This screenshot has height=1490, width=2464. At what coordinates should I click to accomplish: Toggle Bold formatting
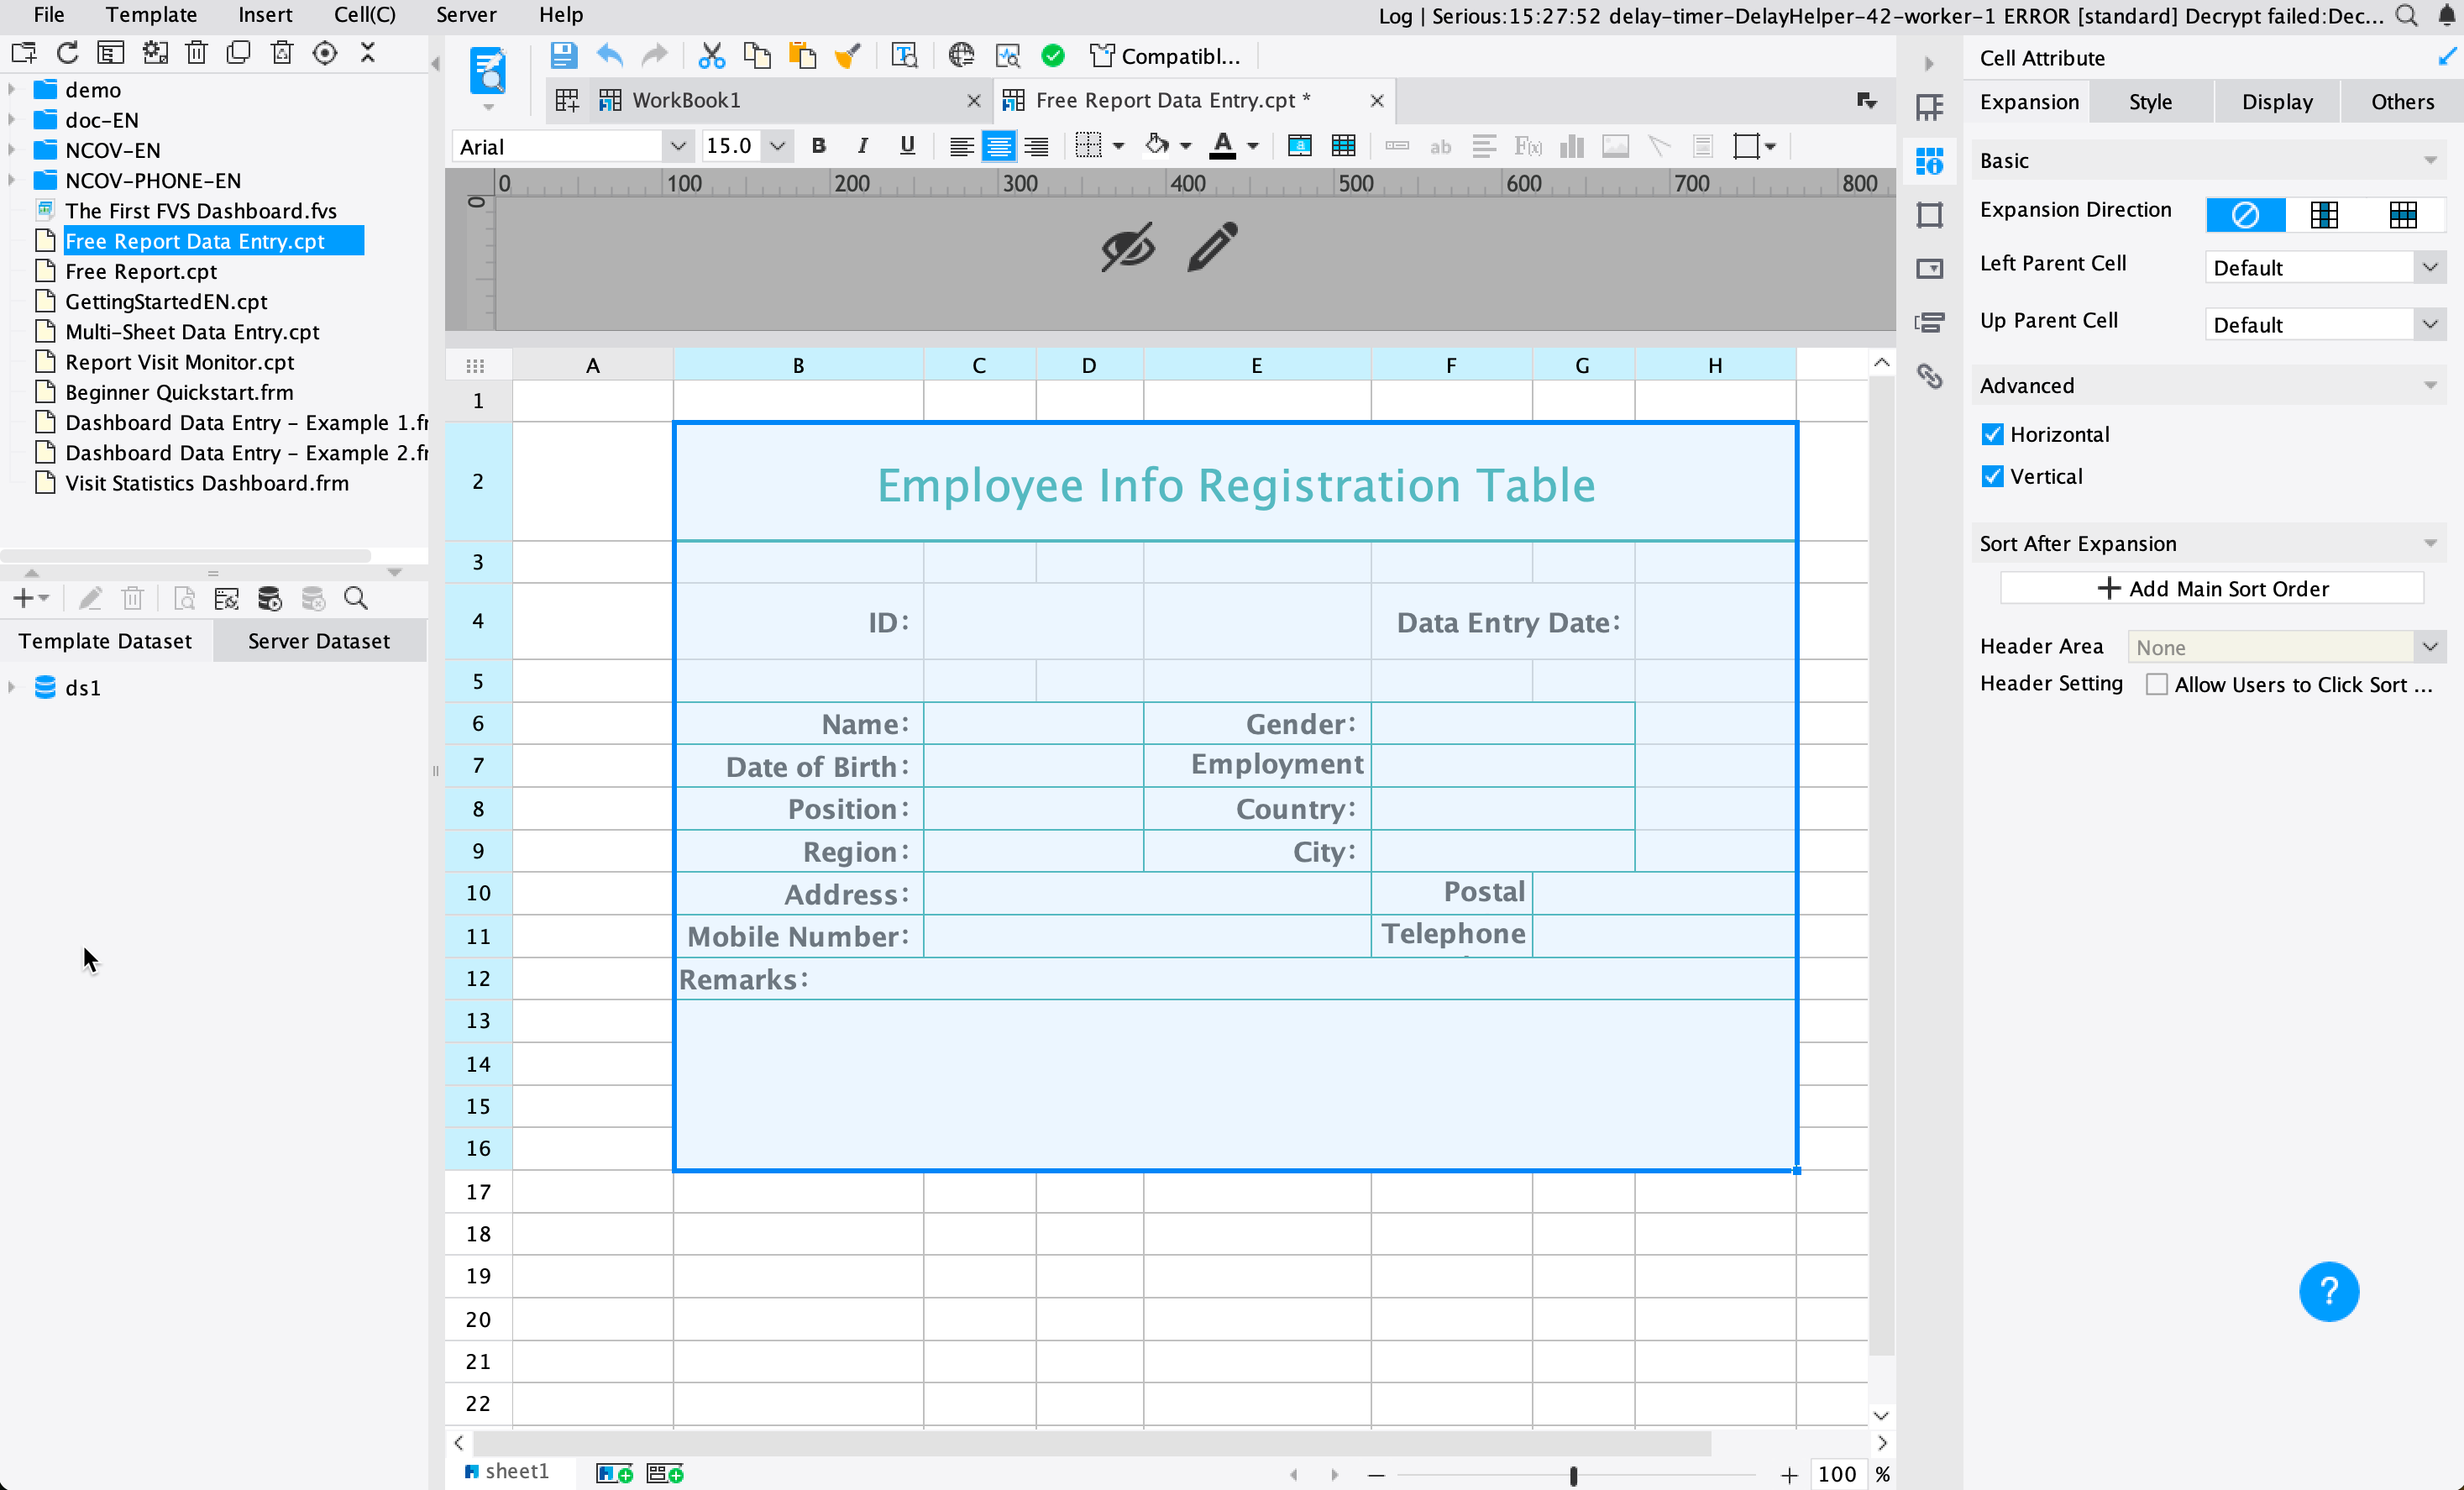[x=818, y=146]
